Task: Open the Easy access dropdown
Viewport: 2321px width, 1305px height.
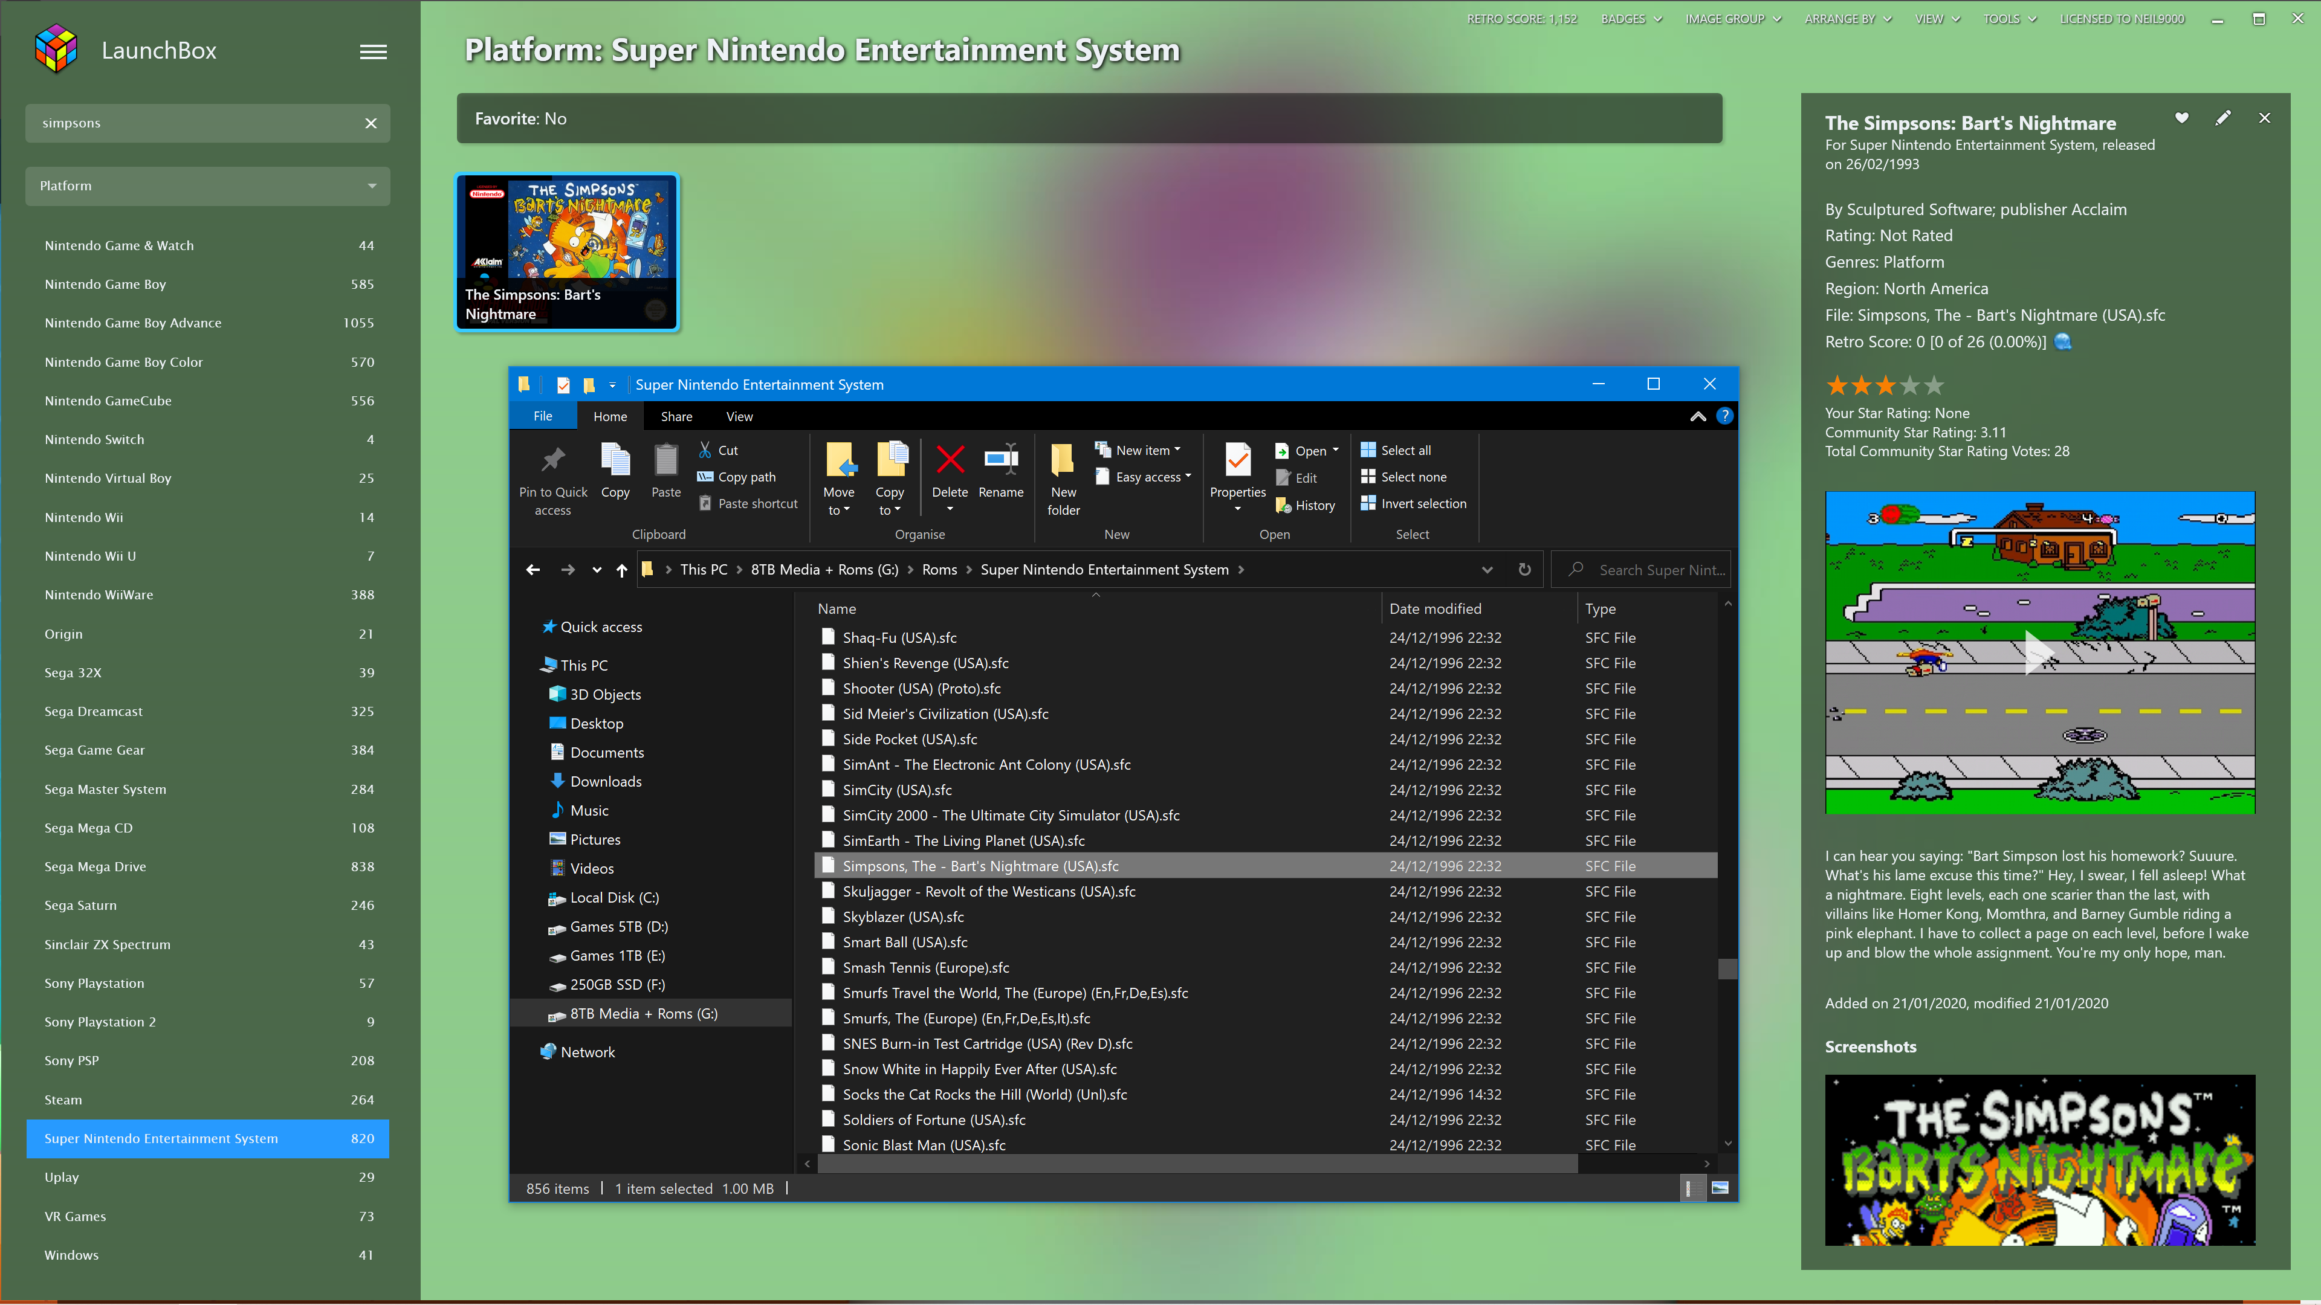Action: tap(1144, 477)
